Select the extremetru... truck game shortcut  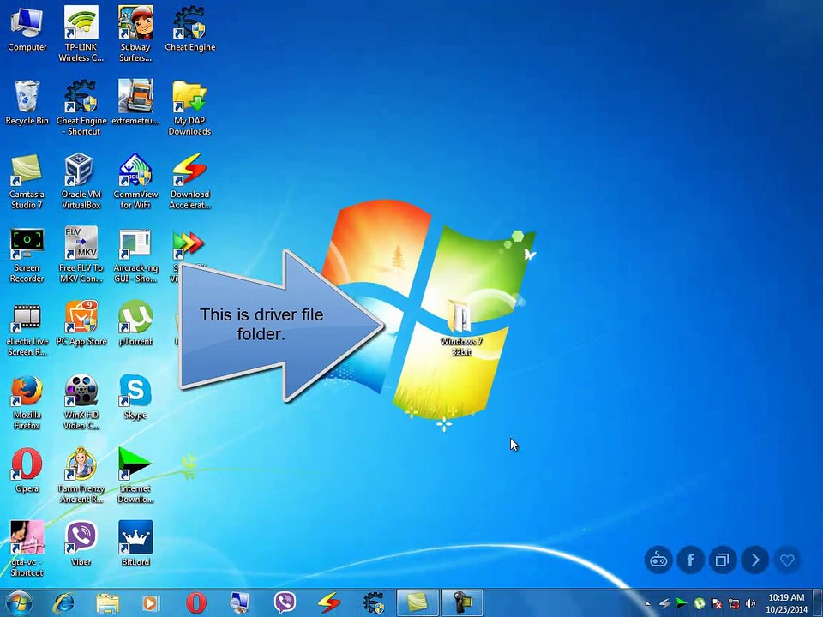[135, 102]
